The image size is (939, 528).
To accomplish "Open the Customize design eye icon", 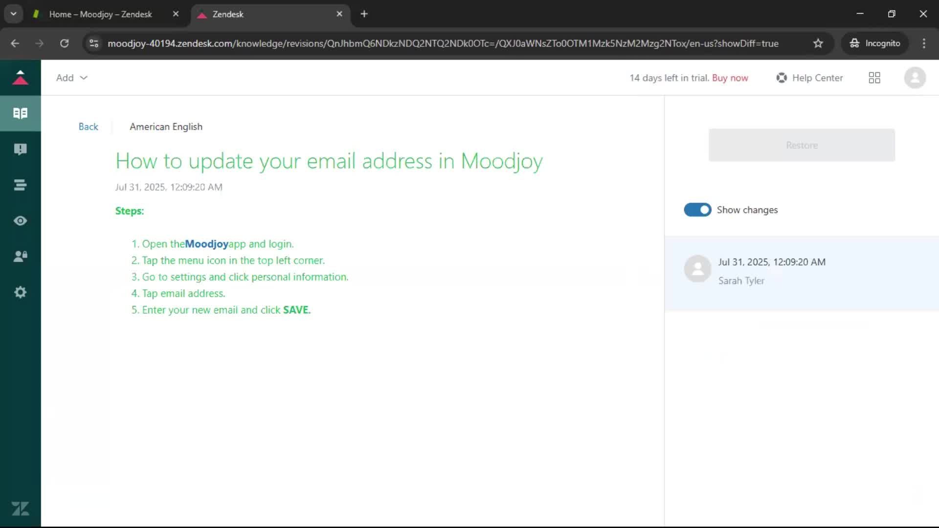I will tap(20, 221).
